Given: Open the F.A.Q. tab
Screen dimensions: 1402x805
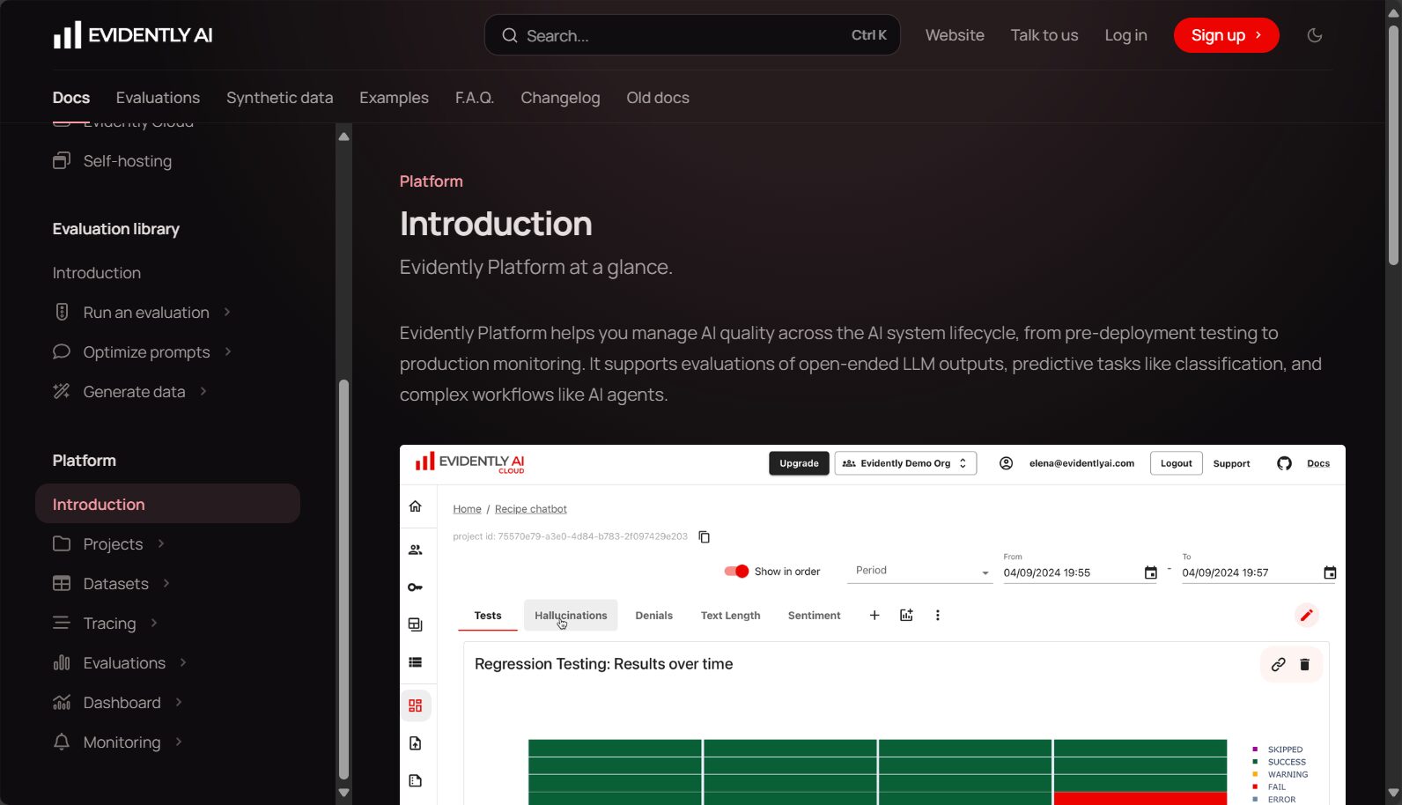Looking at the screenshot, I should pyautogui.click(x=475, y=98).
